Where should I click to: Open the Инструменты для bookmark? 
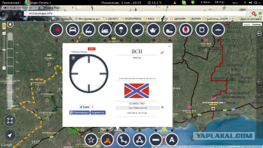click(x=88, y=19)
